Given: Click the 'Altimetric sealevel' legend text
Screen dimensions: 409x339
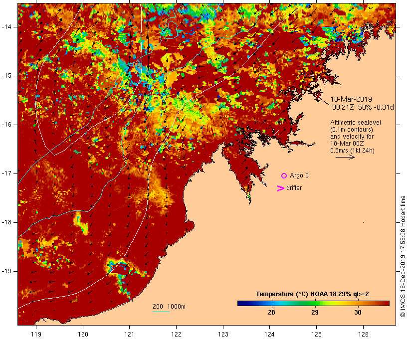Looking at the screenshot, I should [x=356, y=123].
